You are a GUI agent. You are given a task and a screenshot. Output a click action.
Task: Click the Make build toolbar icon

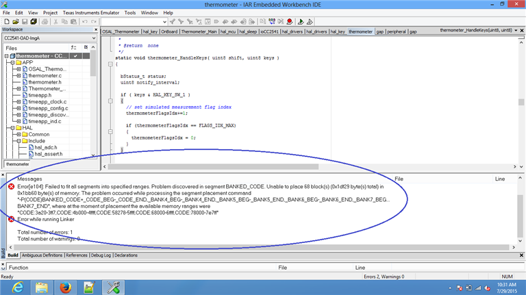point(272,21)
